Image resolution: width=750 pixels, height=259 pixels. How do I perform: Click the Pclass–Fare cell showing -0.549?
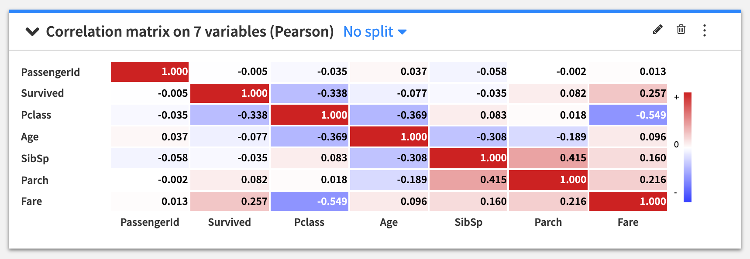[x=628, y=115]
